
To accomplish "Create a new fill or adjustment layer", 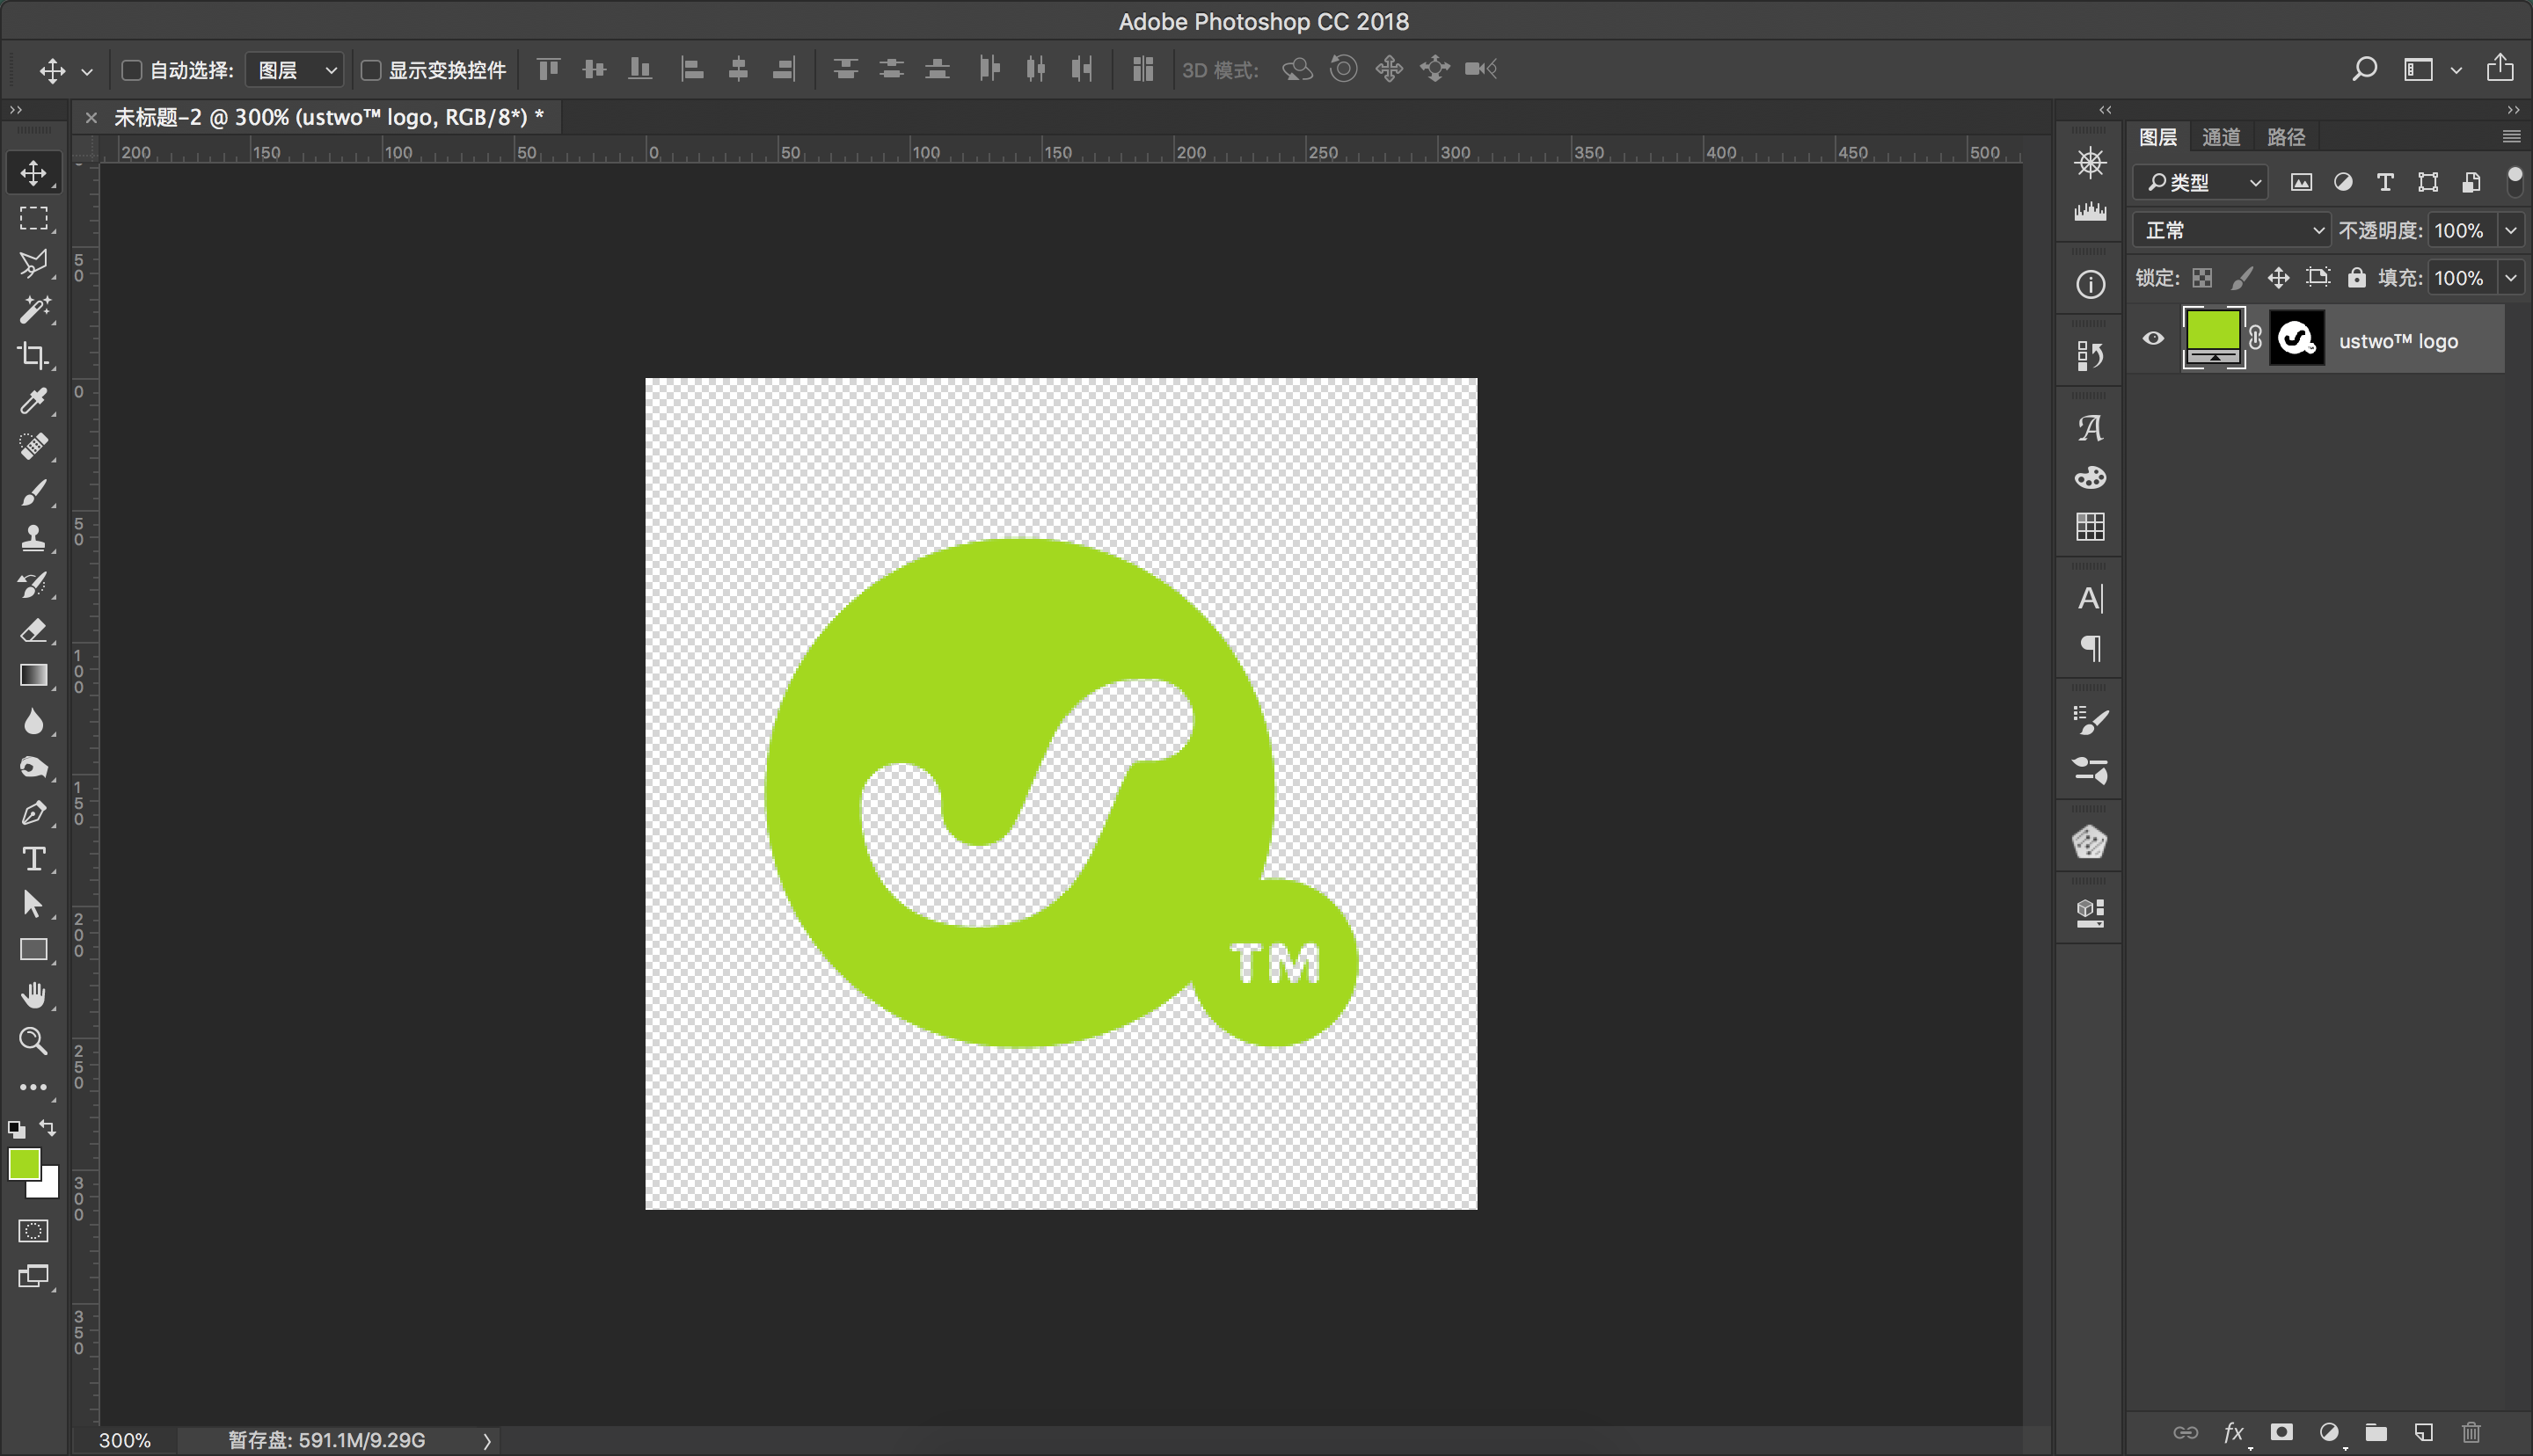I will coord(2329,1433).
